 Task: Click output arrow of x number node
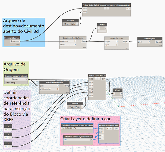[11, 129]
